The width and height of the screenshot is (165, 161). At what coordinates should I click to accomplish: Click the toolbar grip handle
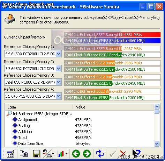3,154
